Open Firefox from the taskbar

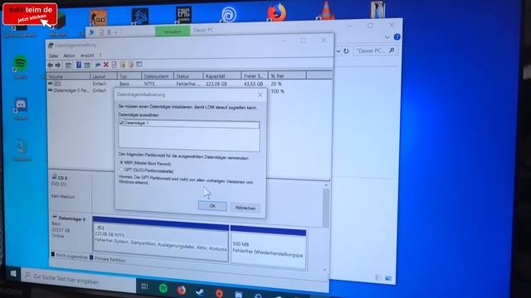182,291
